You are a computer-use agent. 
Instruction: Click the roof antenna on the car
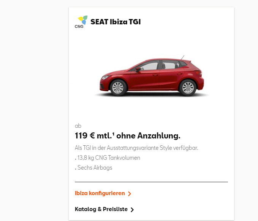[183, 57]
